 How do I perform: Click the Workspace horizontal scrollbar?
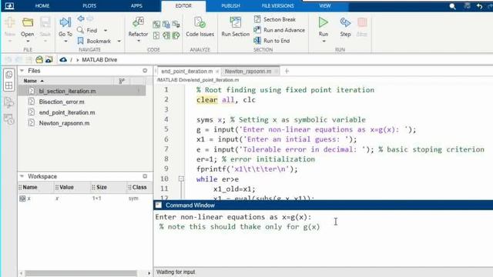(81, 273)
